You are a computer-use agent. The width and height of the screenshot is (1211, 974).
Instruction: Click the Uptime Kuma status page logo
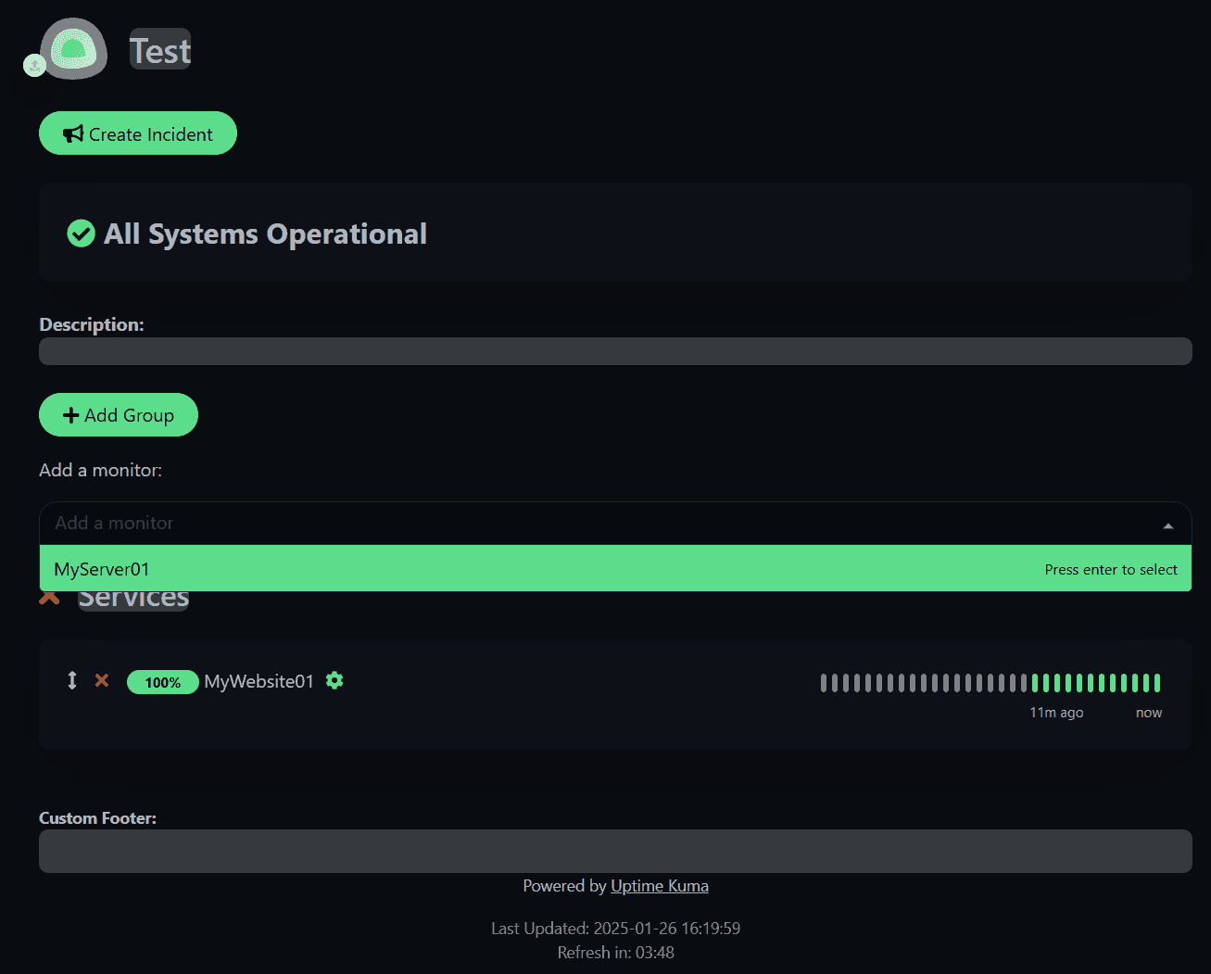(x=73, y=49)
